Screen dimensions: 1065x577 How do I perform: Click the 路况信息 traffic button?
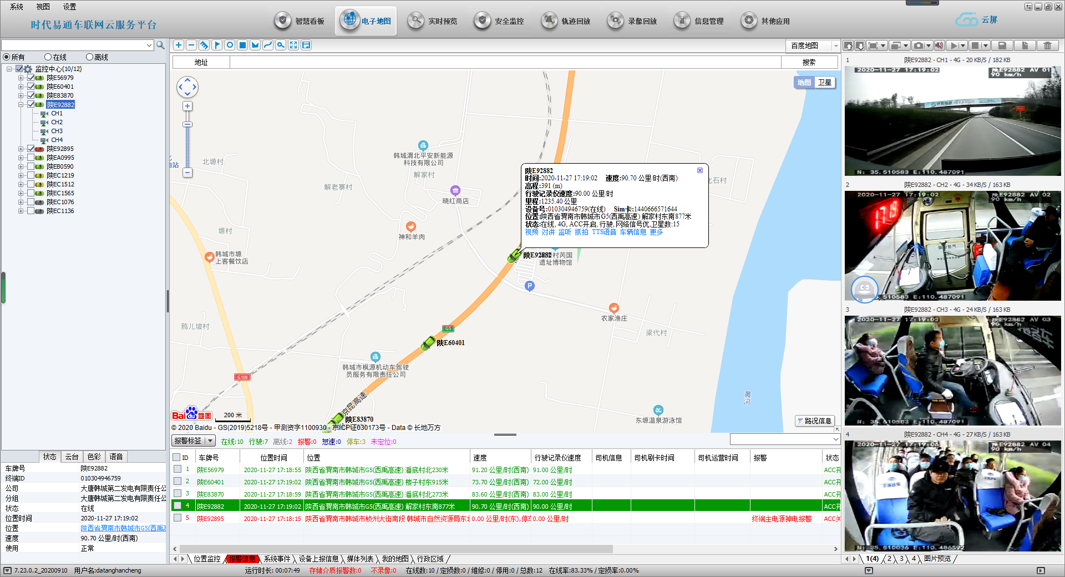[815, 421]
